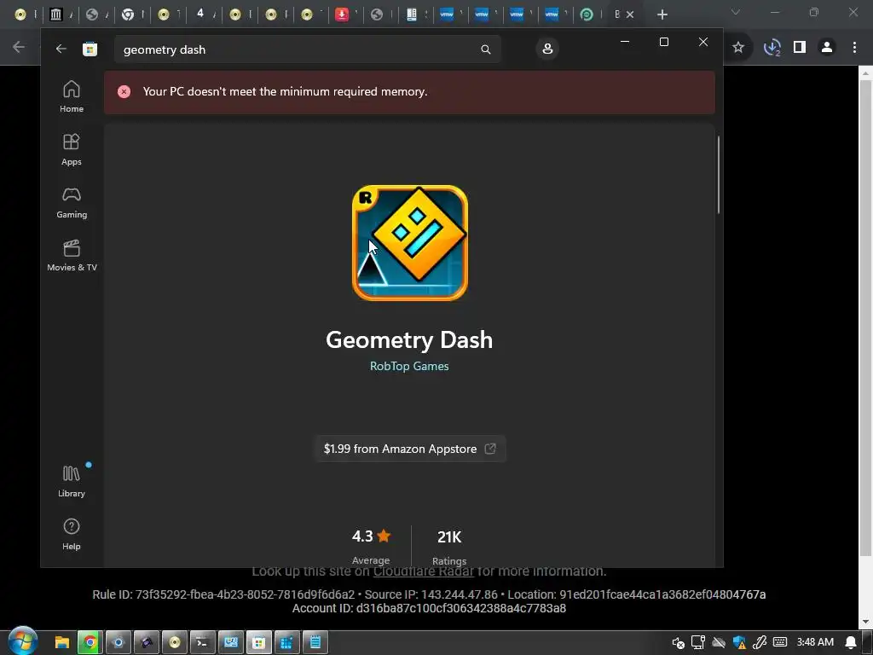Open the Store account profile icon
The width and height of the screenshot is (873, 655).
(x=547, y=49)
